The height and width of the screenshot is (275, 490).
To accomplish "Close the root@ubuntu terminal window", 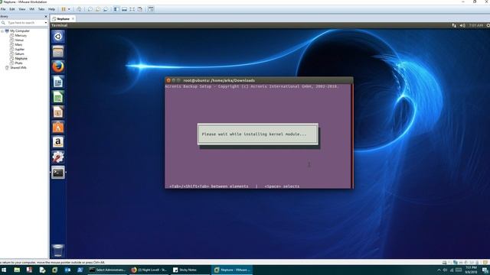I will [168, 80].
